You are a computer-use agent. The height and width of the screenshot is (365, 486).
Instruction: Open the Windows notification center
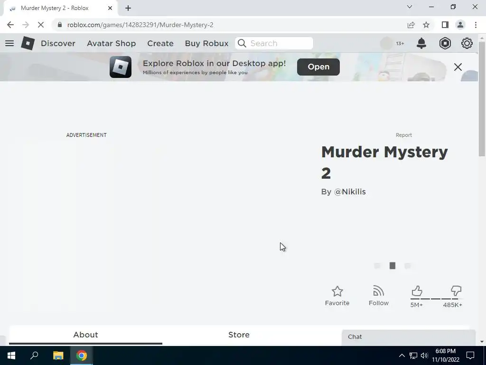pos(470,355)
